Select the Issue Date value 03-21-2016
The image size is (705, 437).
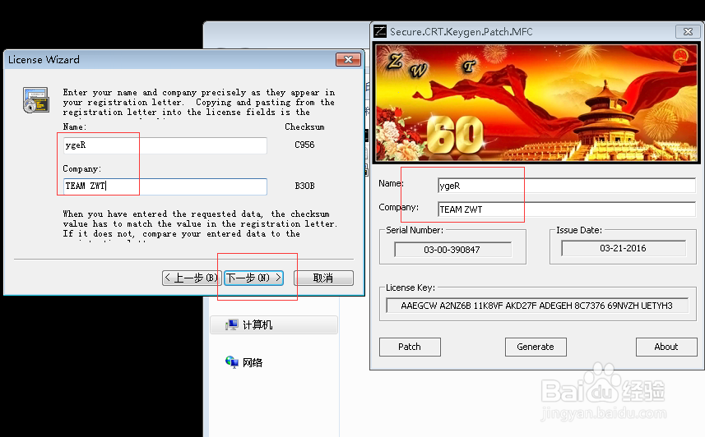click(x=624, y=248)
